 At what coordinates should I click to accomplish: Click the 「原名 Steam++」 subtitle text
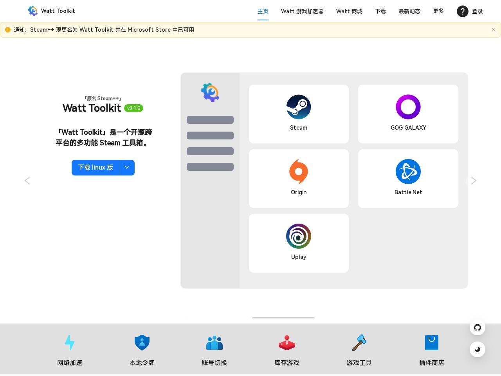tap(103, 99)
